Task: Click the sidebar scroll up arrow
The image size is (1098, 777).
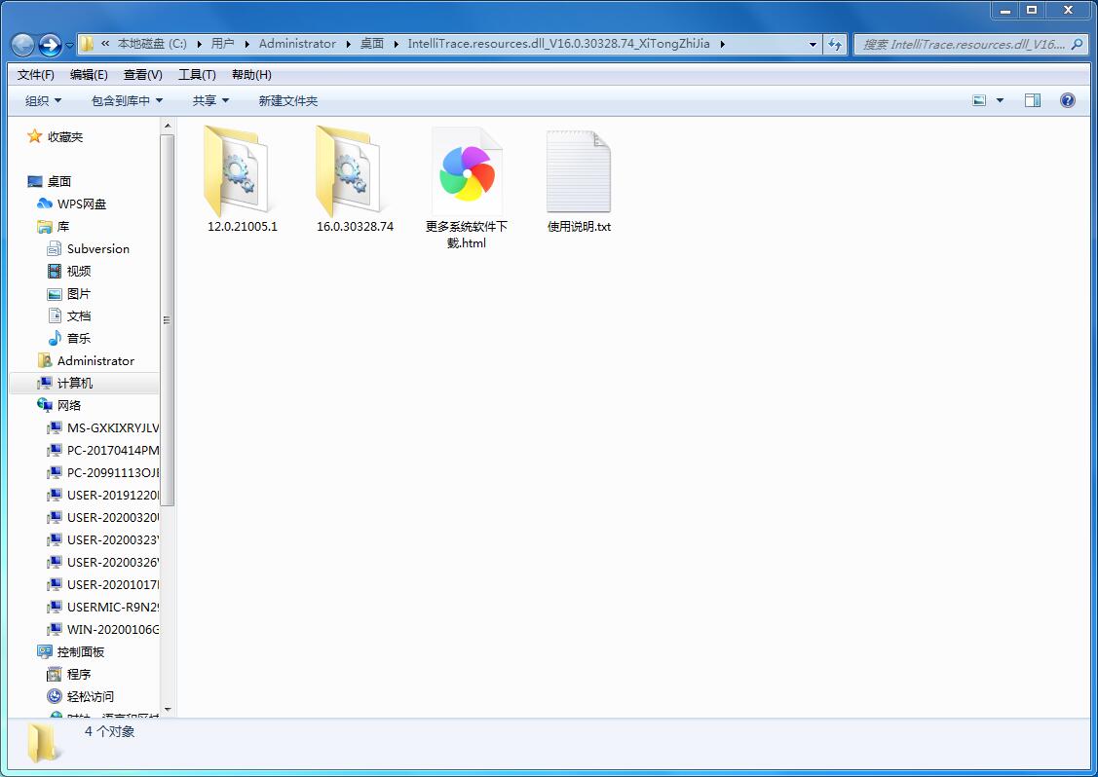Action: pyautogui.click(x=168, y=126)
